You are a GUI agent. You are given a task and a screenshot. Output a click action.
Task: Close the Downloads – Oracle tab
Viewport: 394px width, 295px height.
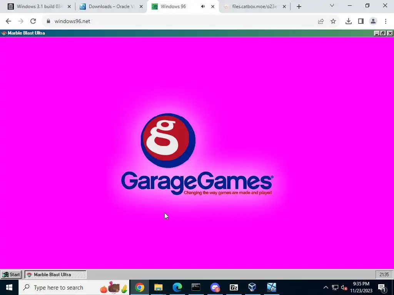tap(141, 7)
